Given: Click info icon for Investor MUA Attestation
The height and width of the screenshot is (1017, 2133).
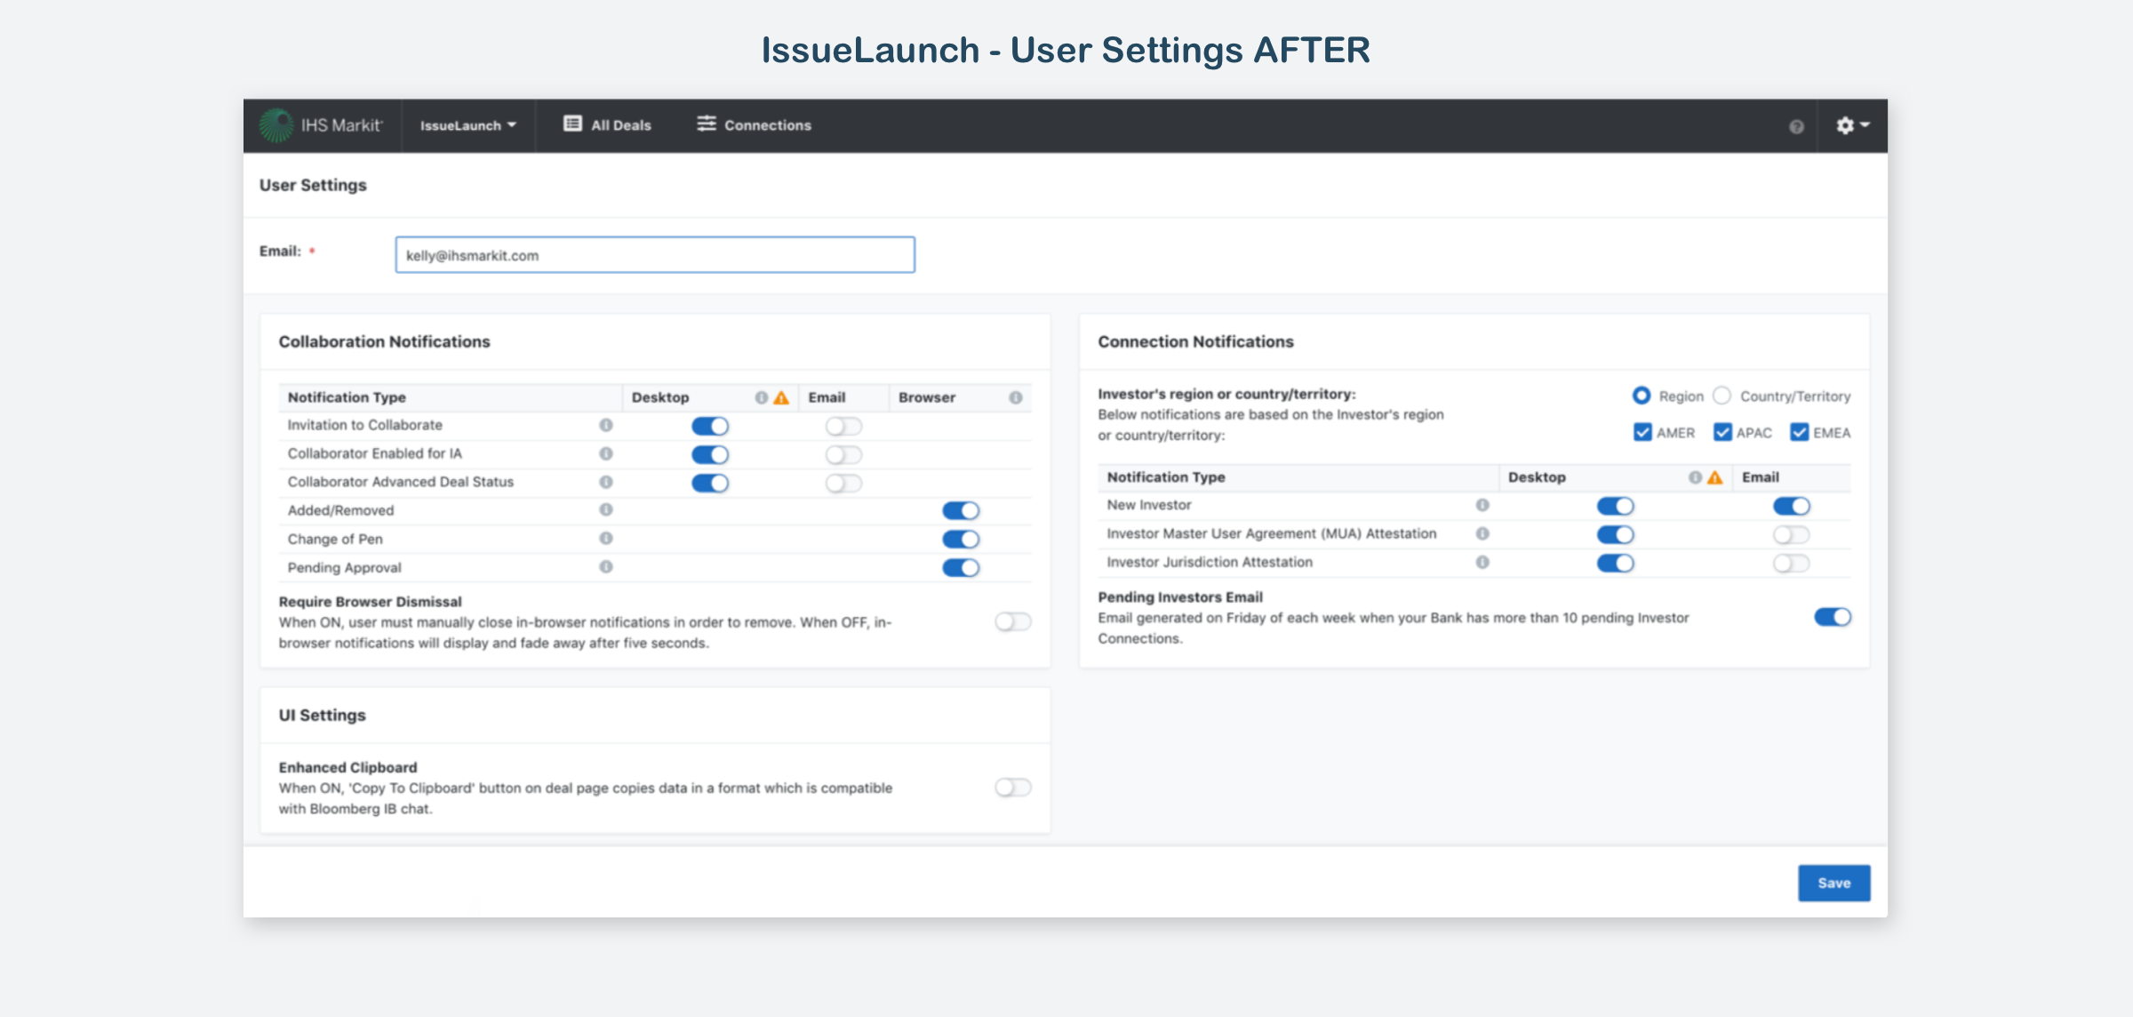Looking at the screenshot, I should pos(1482,533).
